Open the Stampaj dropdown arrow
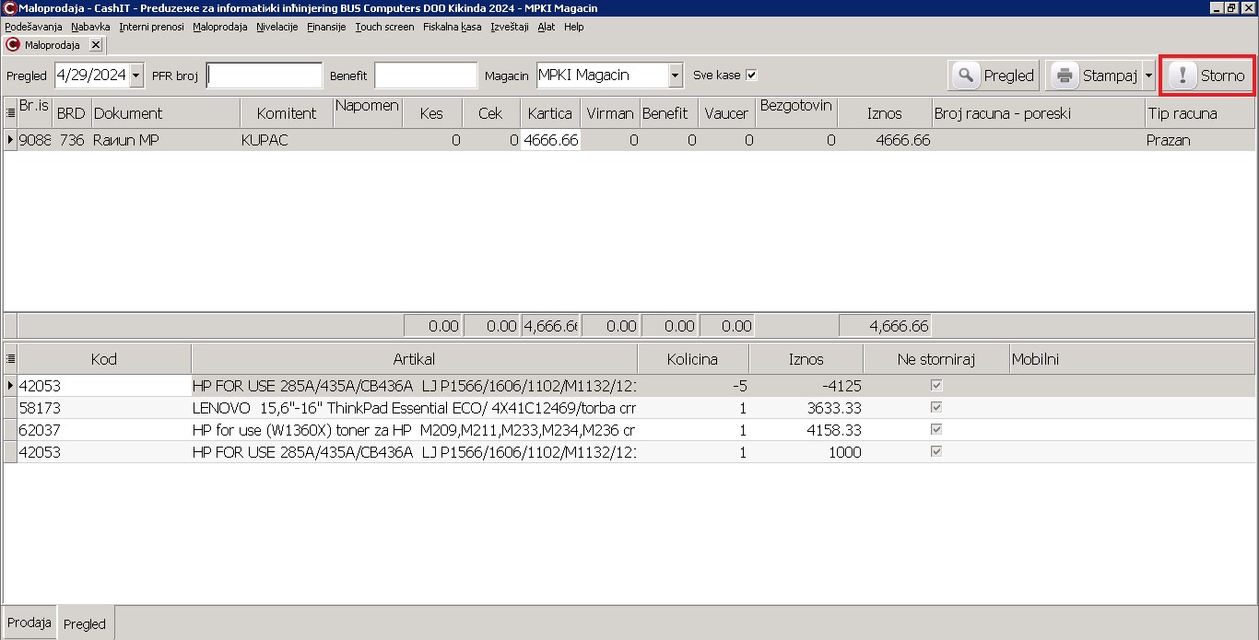The height and width of the screenshot is (640, 1259). pos(1148,76)
